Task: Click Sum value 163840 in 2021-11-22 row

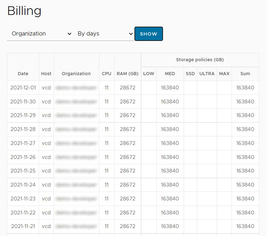Action: click(x=245, y=213)
